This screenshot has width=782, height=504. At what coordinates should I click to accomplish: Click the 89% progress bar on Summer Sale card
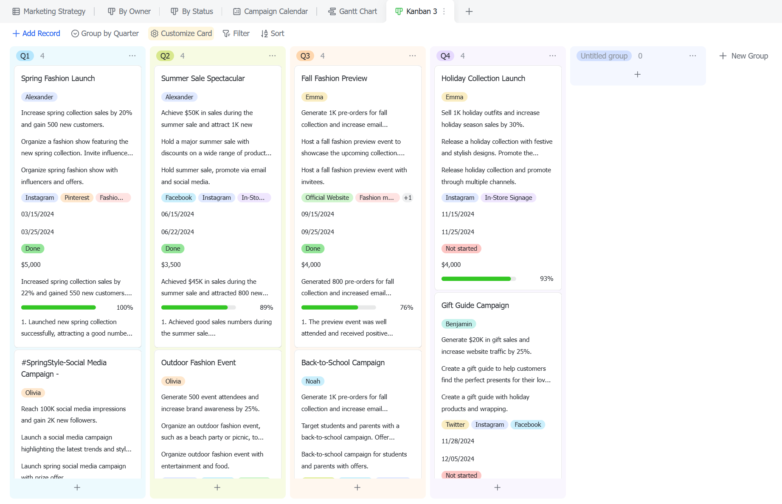199,308
